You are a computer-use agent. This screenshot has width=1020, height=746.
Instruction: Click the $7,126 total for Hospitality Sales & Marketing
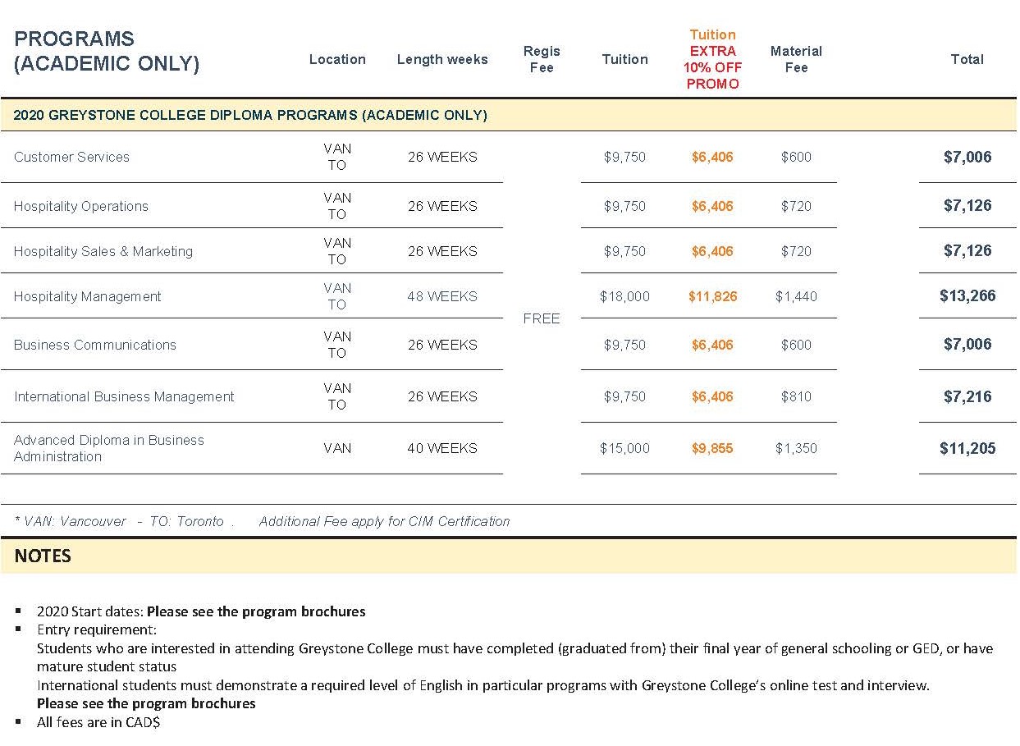967,251
